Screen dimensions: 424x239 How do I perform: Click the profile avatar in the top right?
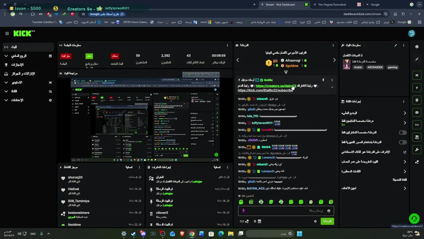412,34
